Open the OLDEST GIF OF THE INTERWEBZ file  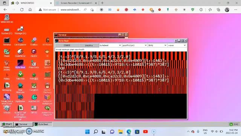pos(20,113)
